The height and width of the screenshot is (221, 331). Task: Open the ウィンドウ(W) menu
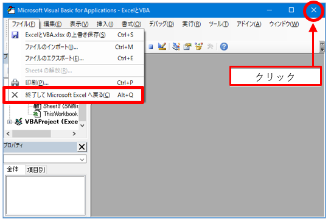pos(284,24)
